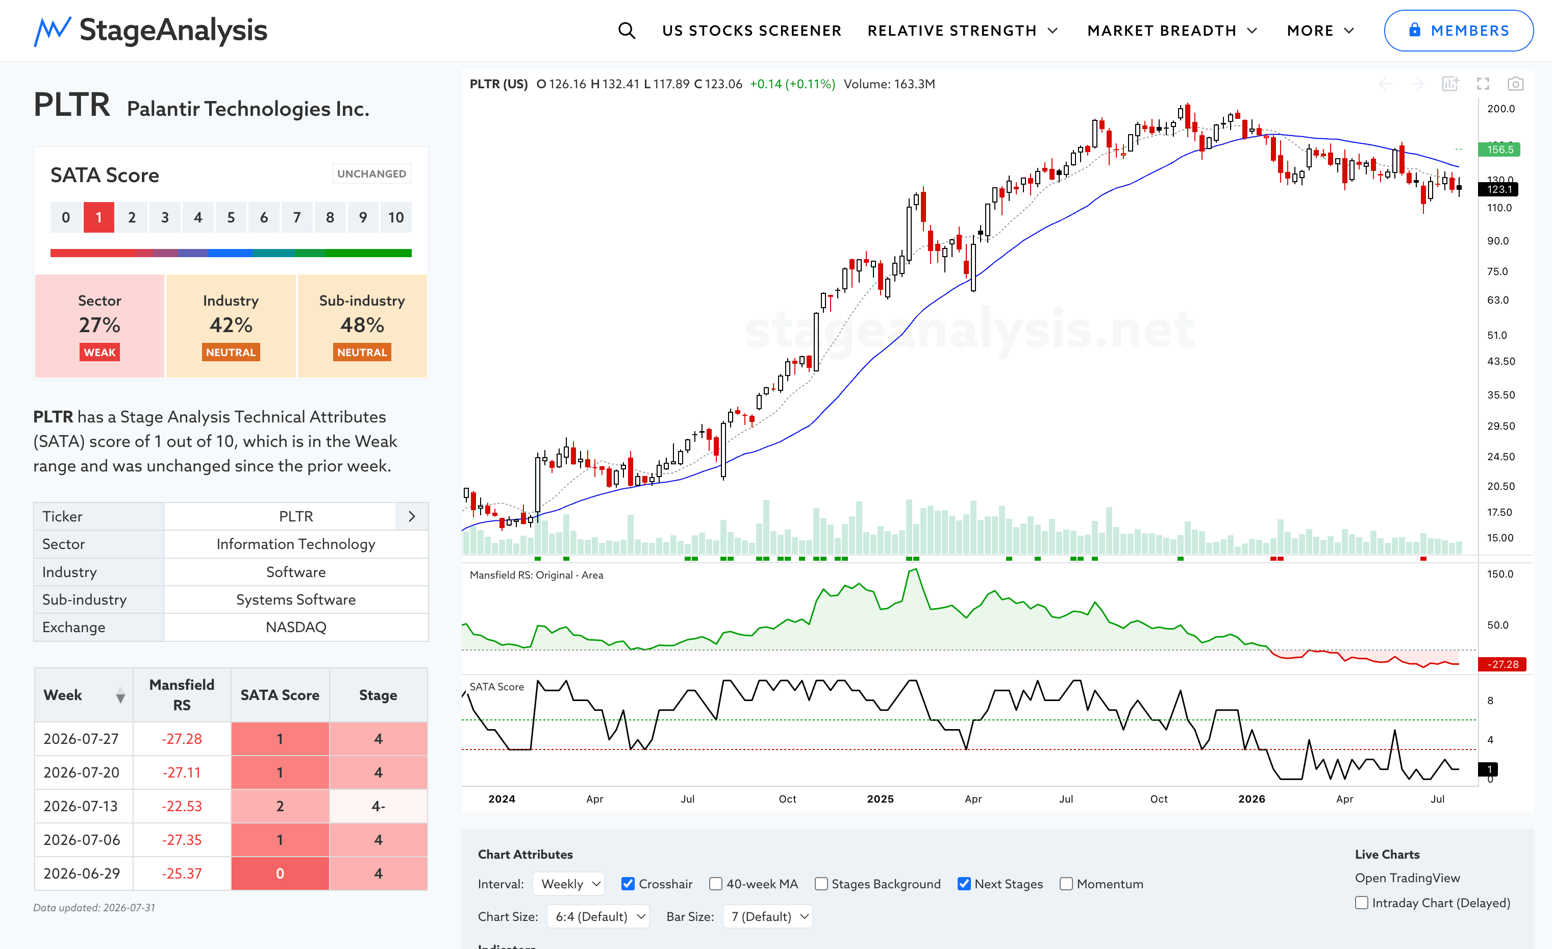Open the chart indicators icon
1552x949 pixels.
coord(1450,84)
